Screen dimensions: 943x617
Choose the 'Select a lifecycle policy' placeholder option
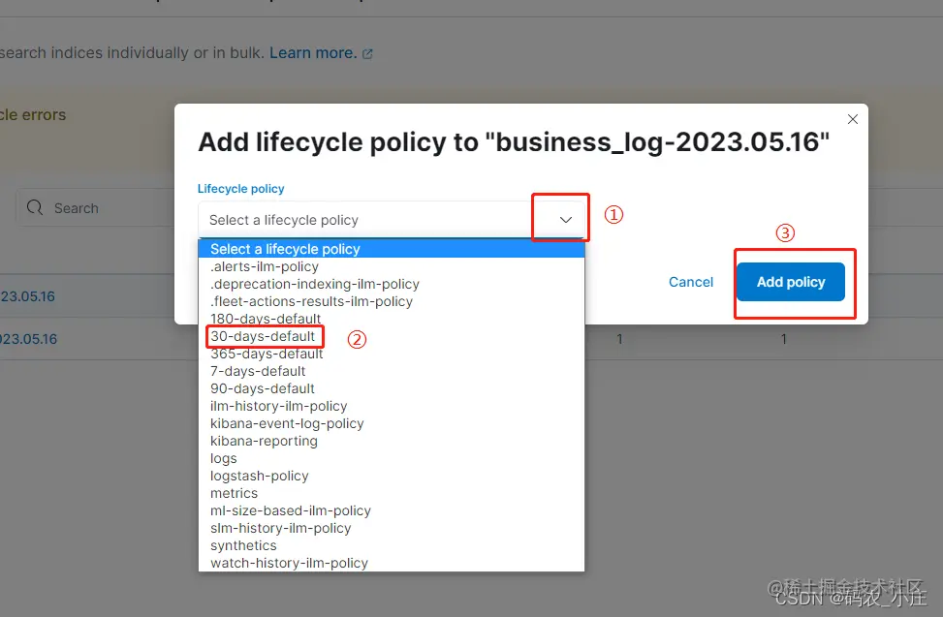pos(392,249)
